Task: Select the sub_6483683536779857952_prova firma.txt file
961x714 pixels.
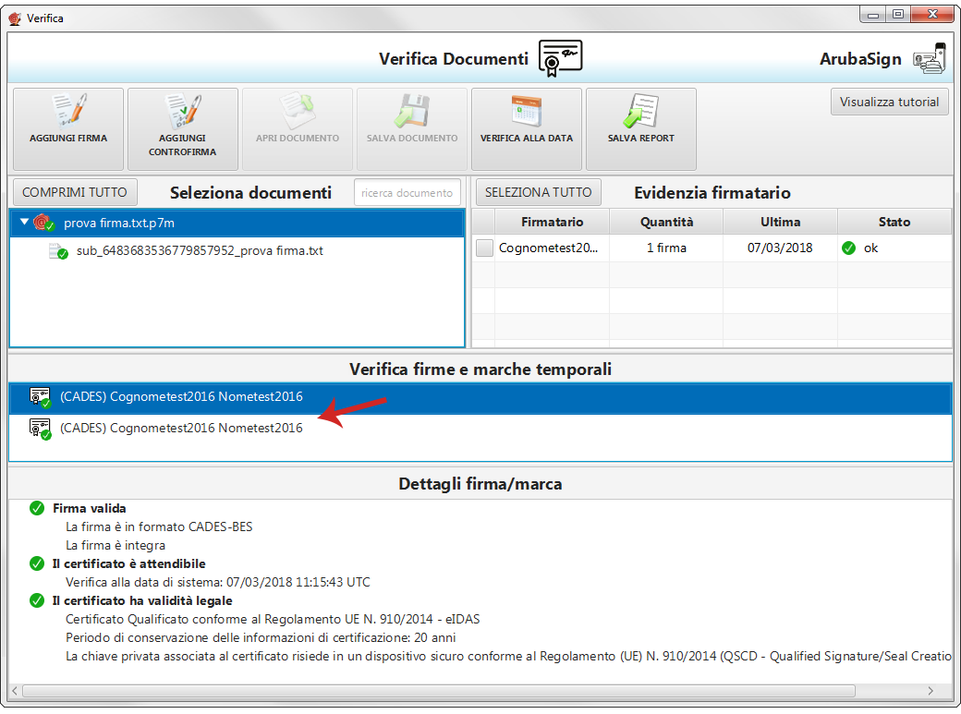Action: [199, 251]
